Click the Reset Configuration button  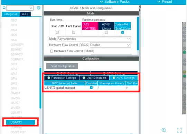point(62,66)
